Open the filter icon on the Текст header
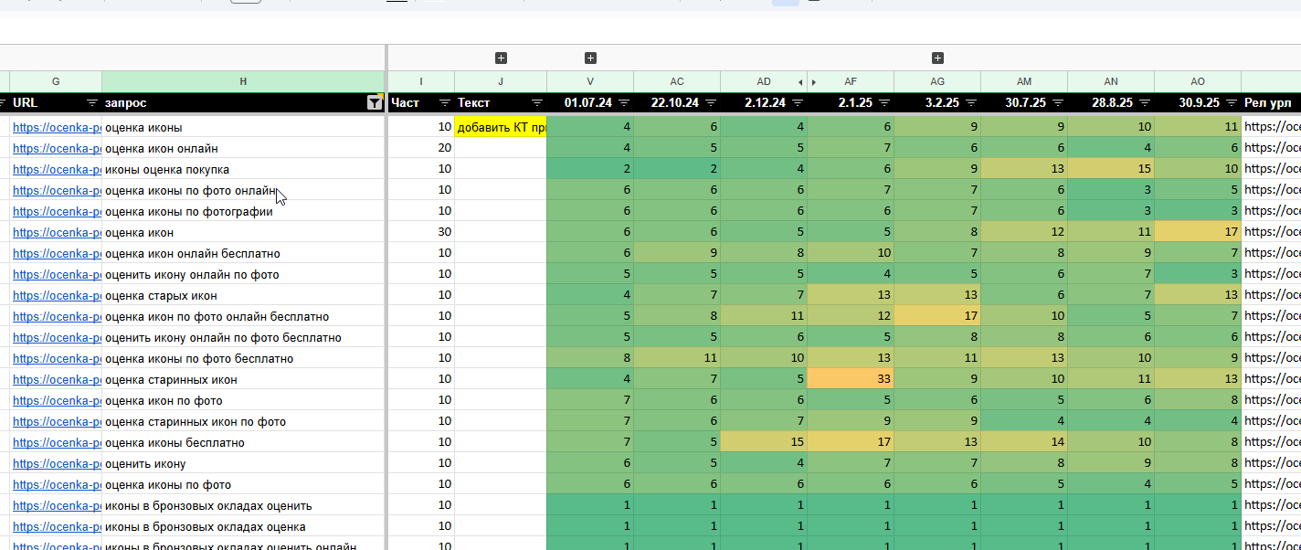 (537, 103)
